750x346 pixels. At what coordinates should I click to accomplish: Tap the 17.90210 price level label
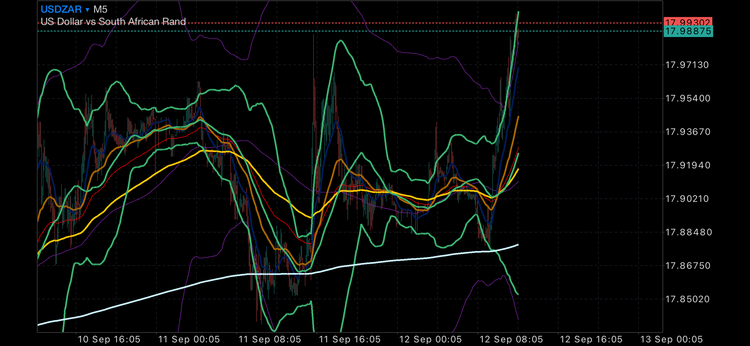click(687, 199)
